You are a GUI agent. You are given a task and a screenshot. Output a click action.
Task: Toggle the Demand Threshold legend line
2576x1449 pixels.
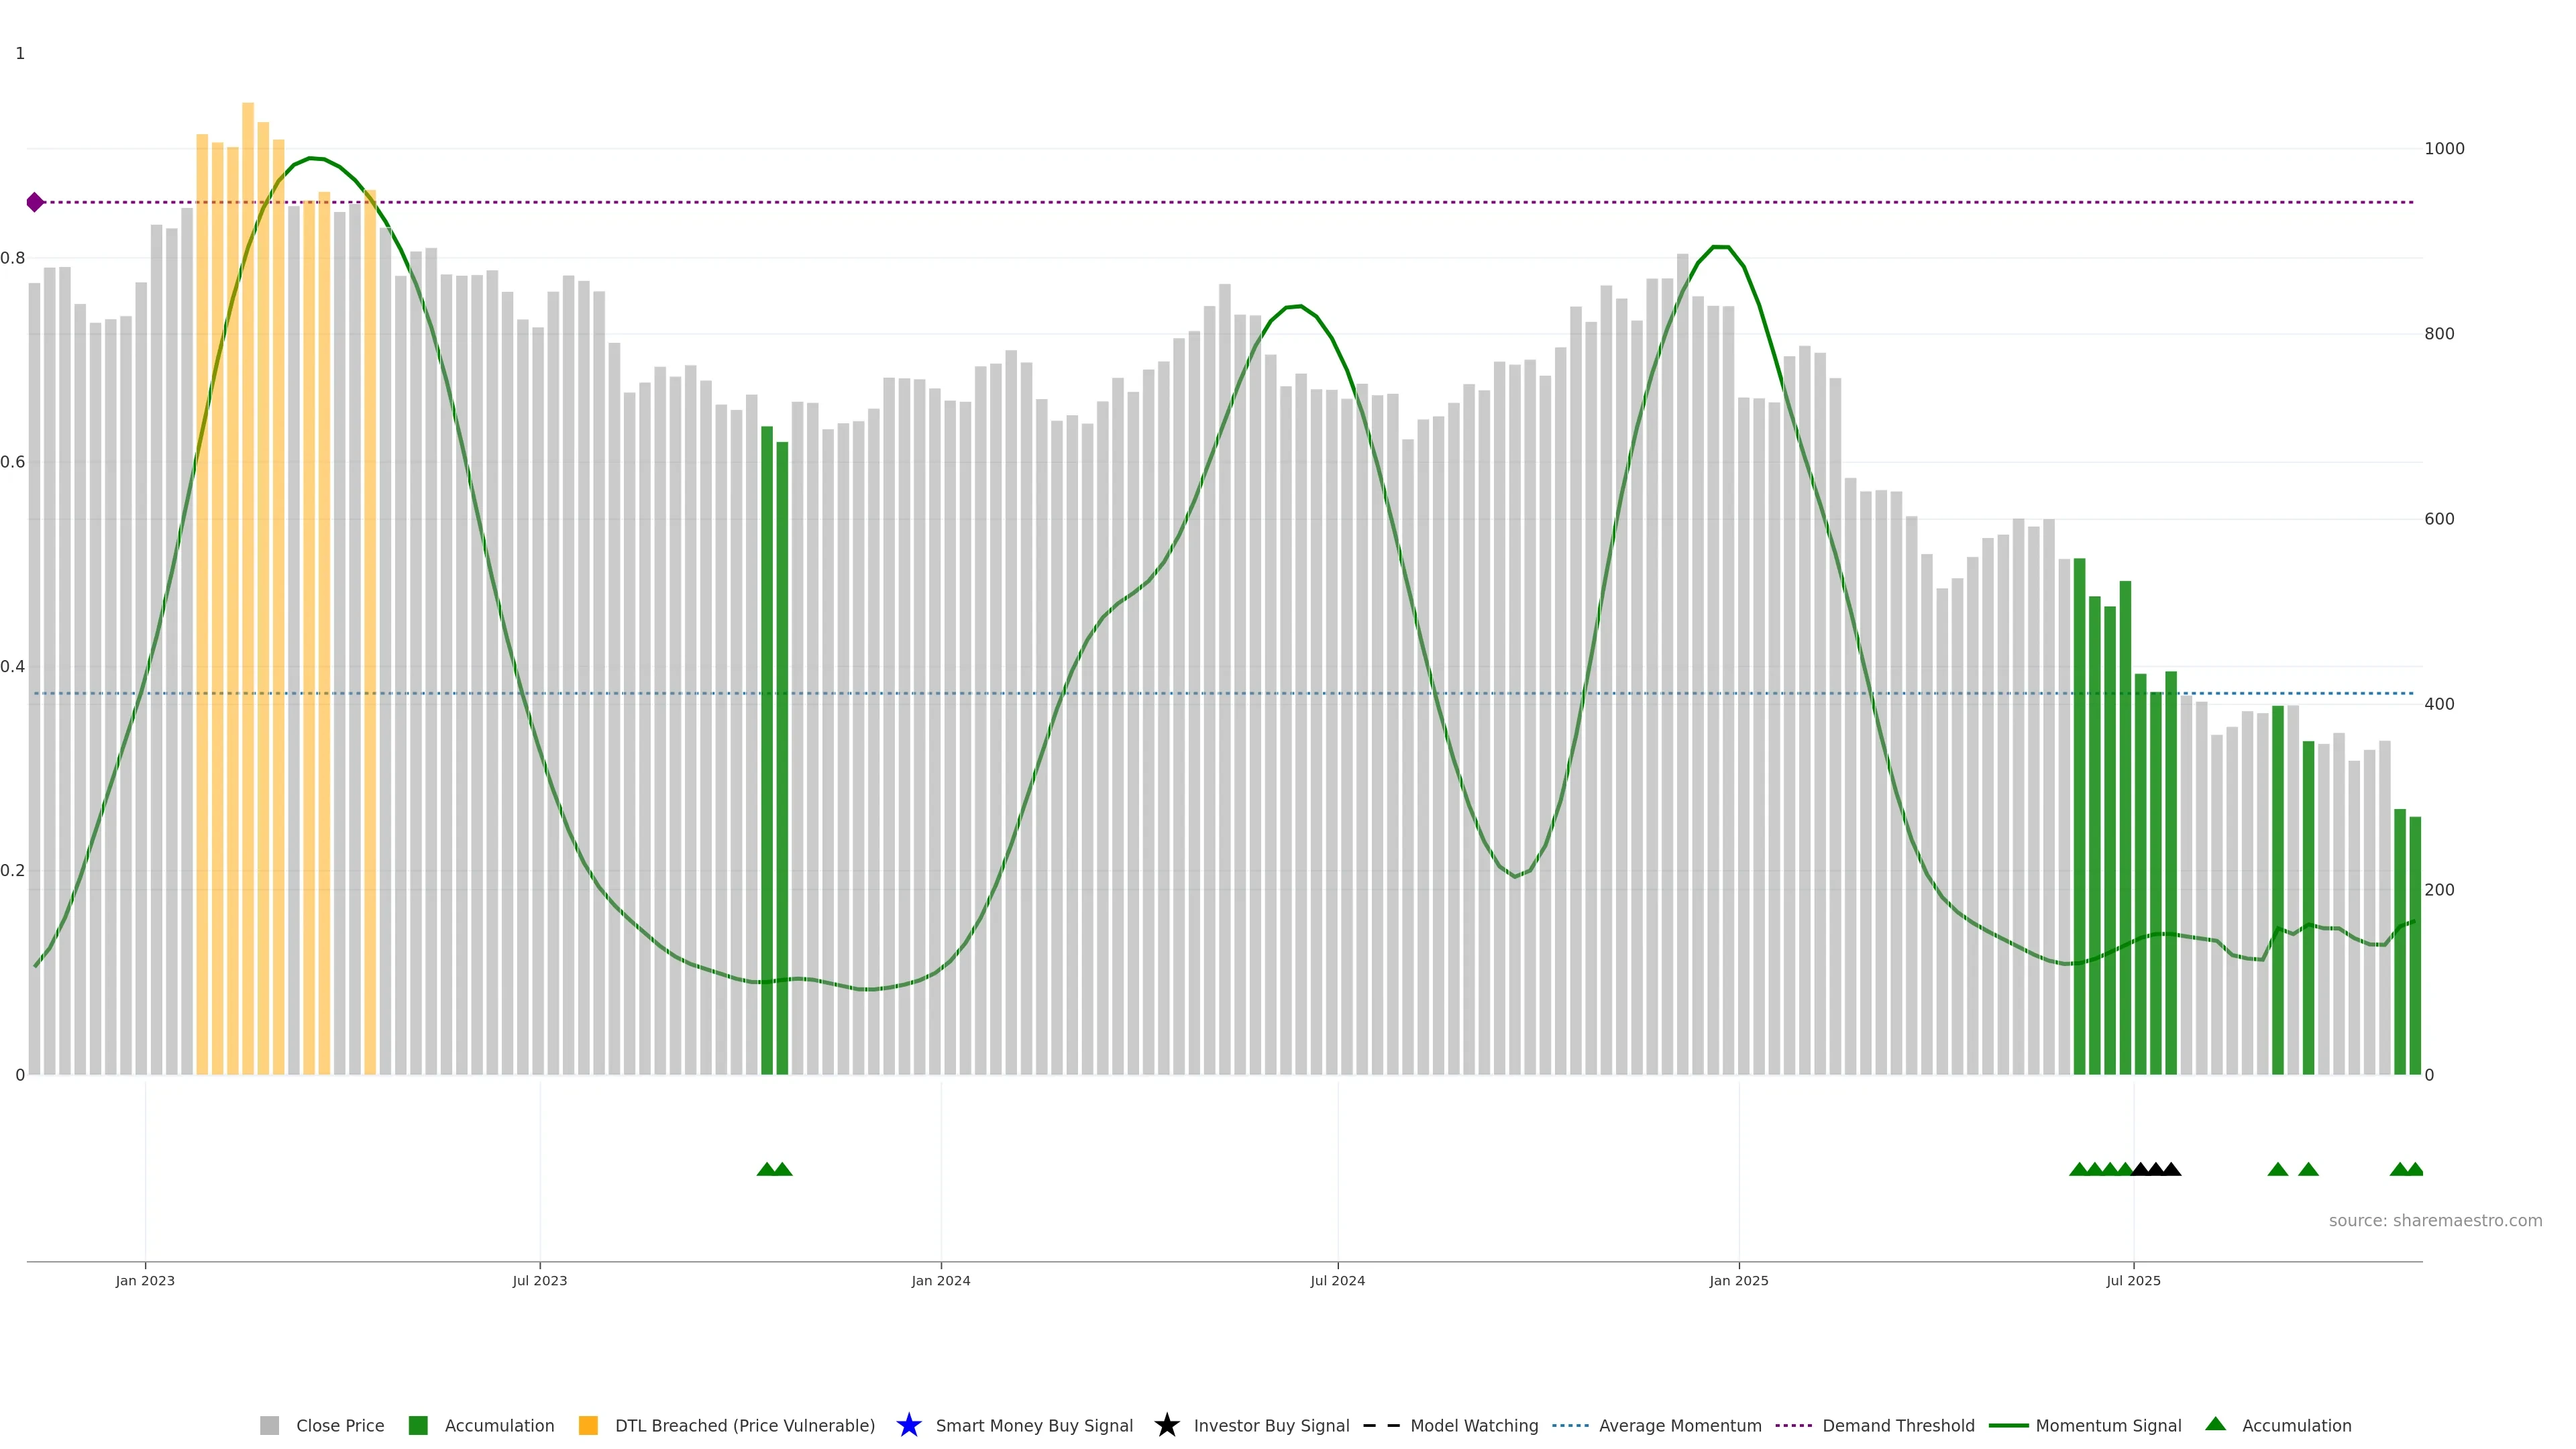coord(1793,1425)
